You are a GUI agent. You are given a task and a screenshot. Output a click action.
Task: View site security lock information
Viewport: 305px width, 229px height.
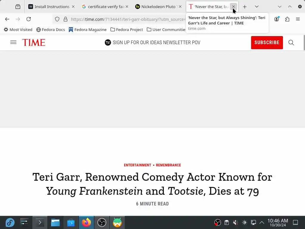click(66, 19)
